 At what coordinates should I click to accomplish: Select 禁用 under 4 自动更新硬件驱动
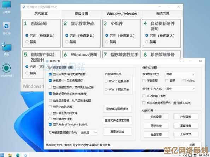(x=147, y=42)
